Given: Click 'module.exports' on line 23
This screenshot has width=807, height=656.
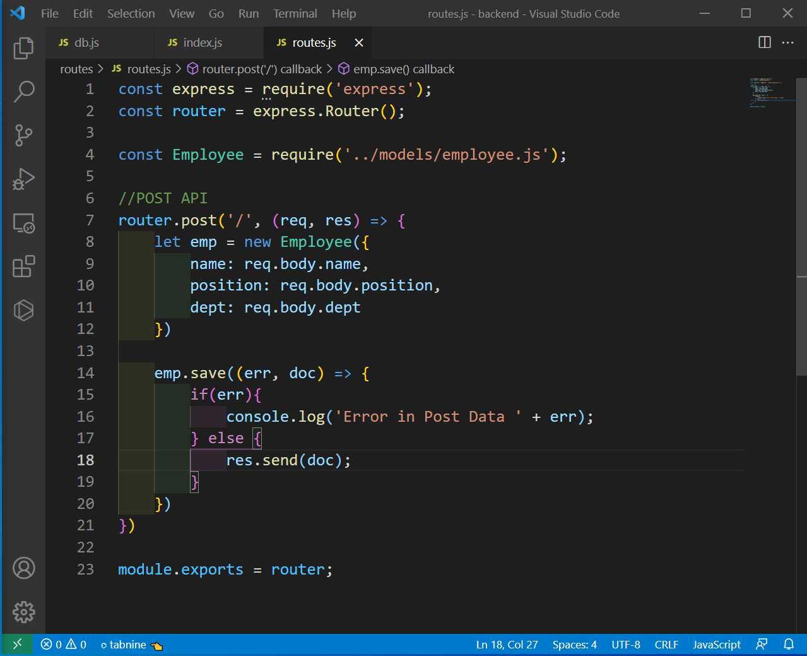Looking at the screenshot, I should [180, 570].
